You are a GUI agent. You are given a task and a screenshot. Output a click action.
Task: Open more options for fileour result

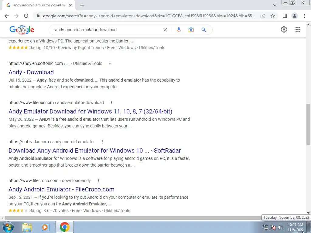point(111,103)
